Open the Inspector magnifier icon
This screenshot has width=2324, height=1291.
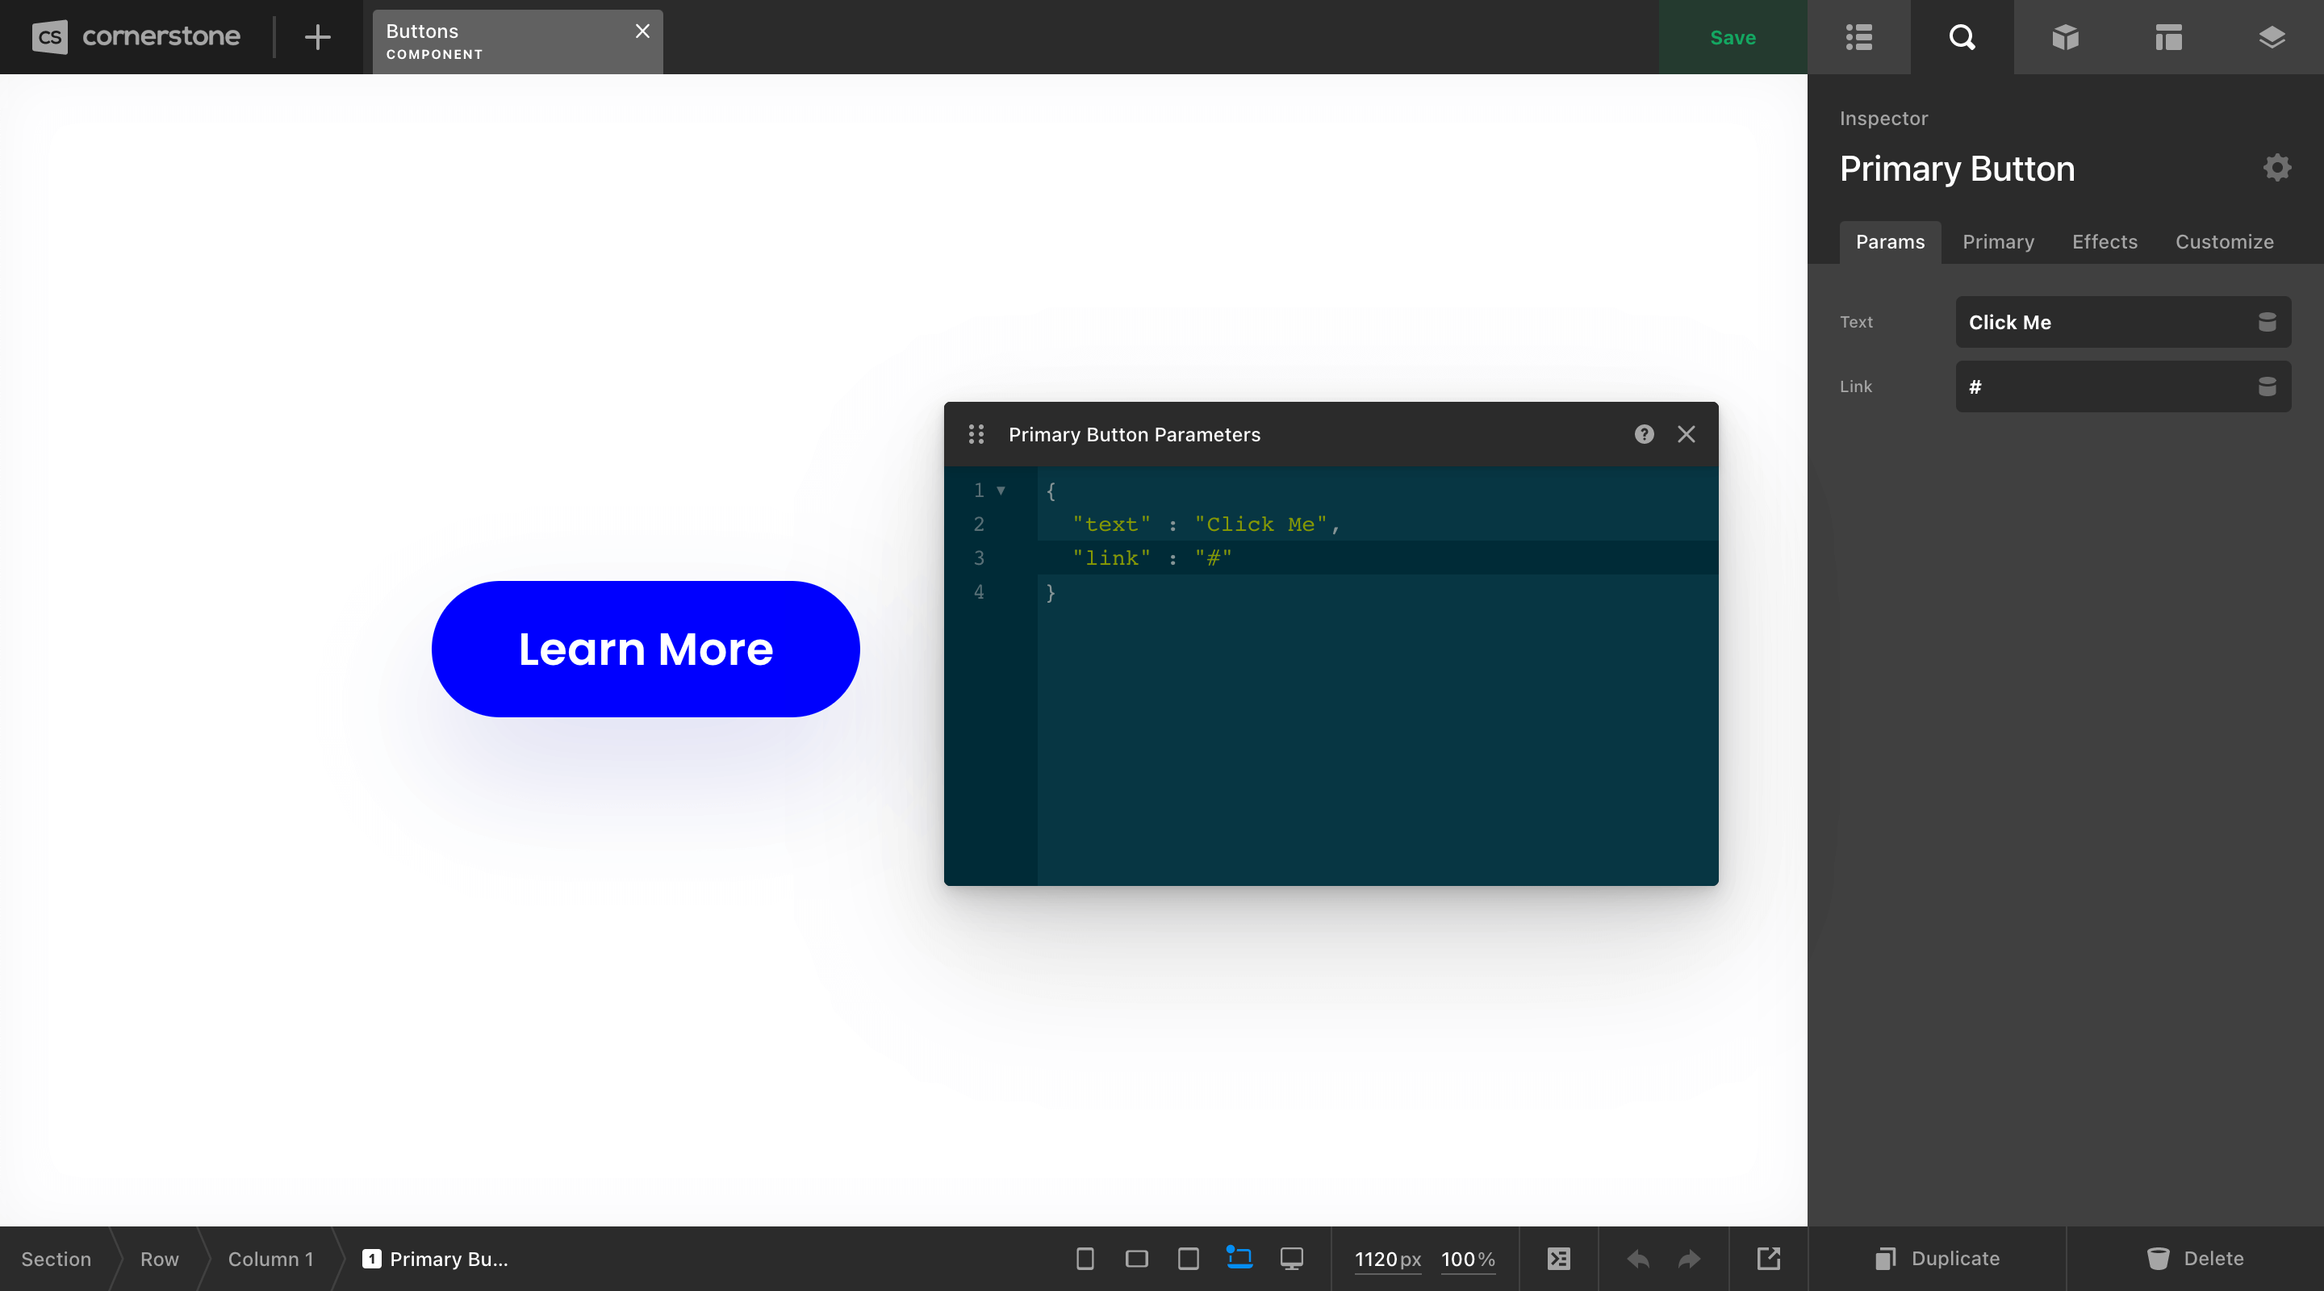[1962, 37]
